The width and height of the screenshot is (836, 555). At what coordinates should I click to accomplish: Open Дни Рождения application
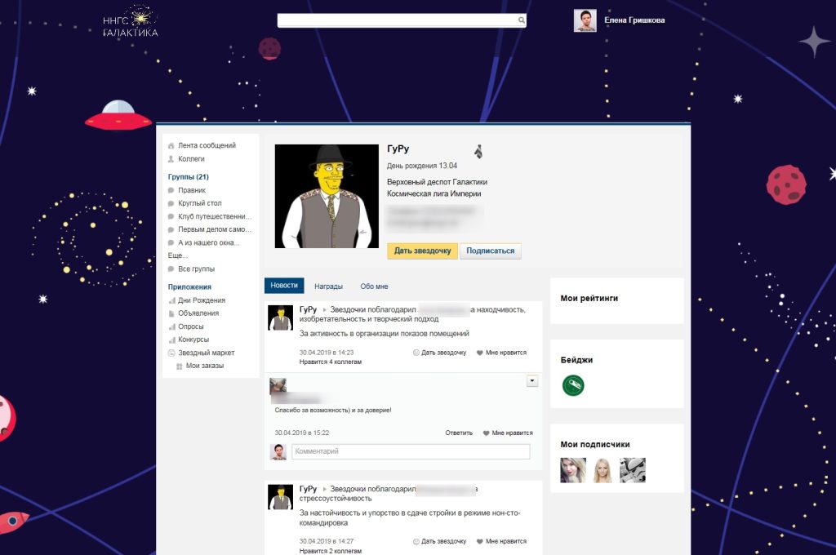(x=201, y=300)
